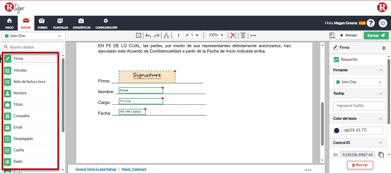Click the undo arrow in toolbar
391x173 pixels.
[148, 35]
